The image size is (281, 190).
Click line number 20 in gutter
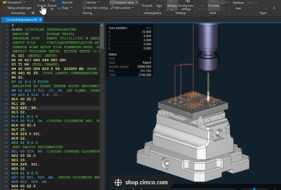[x=6, y=108]
